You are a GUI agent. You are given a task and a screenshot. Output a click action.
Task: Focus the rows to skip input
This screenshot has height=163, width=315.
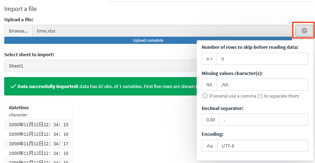click(262, 59)
